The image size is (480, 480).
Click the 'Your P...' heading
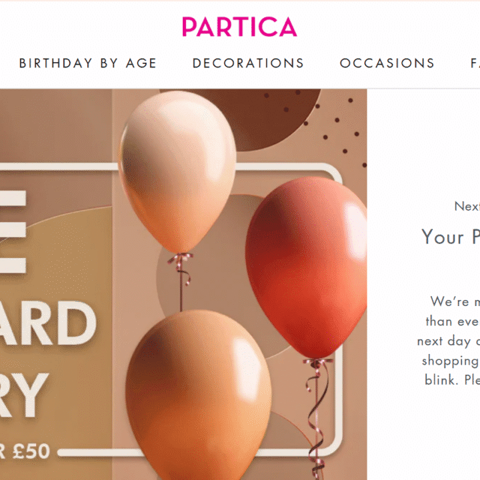click(451, 237)
